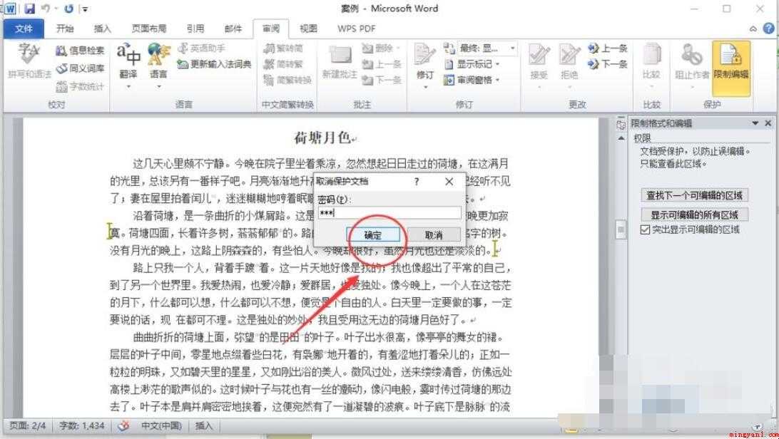
Task: Click the Word Count (字数统计) icon
Action: [61, 87]
